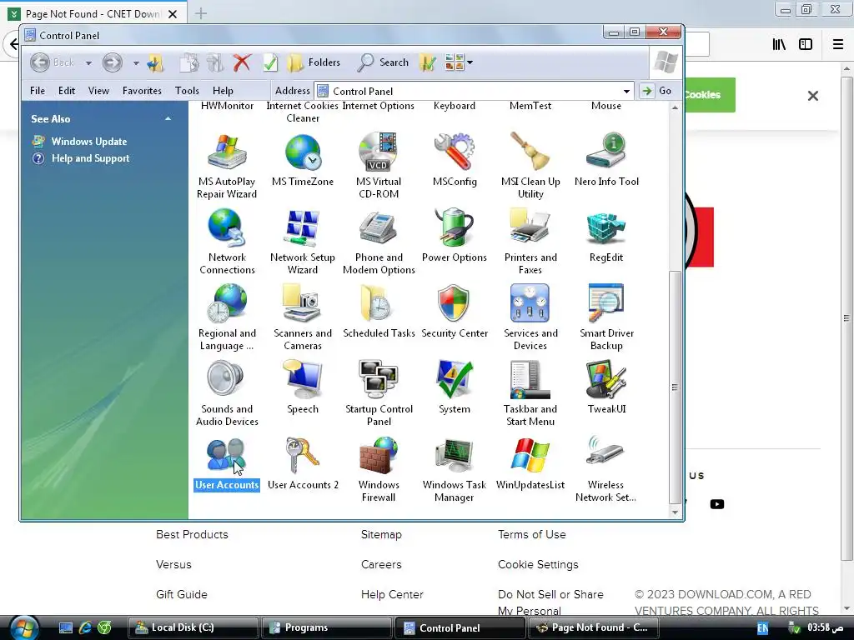Open the Tools menu
Image resolution: width=854 pixels, height=640 pixels.
[x=187, y=91]
